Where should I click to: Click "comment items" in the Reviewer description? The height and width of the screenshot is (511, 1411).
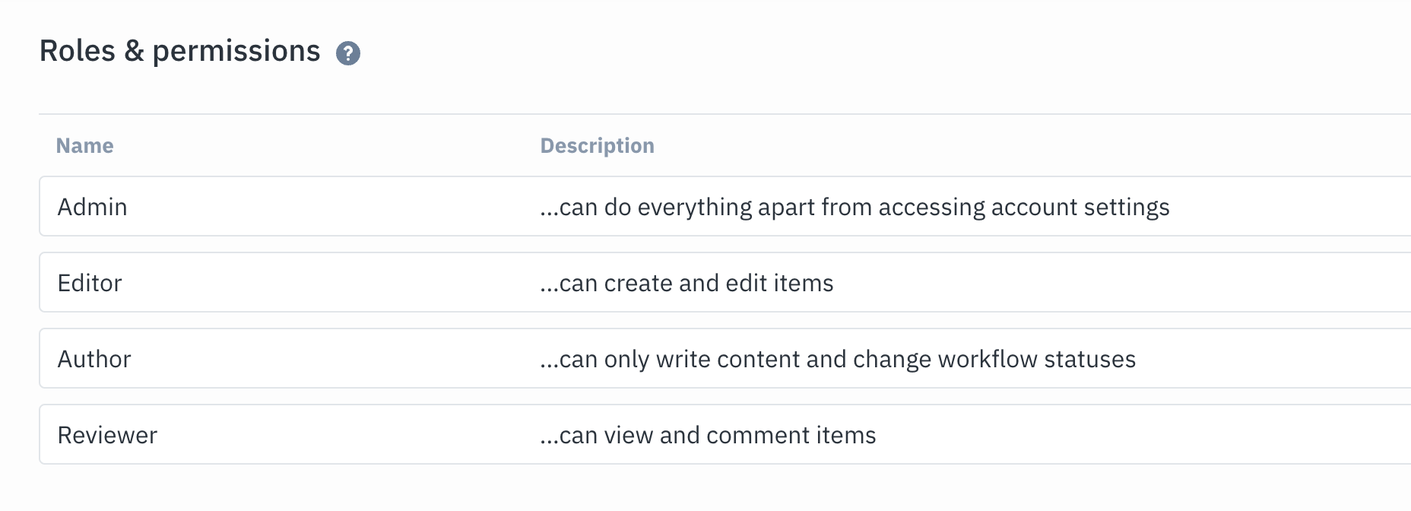click(791, 435)
